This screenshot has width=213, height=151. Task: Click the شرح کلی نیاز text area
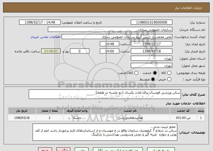(105, 94)
